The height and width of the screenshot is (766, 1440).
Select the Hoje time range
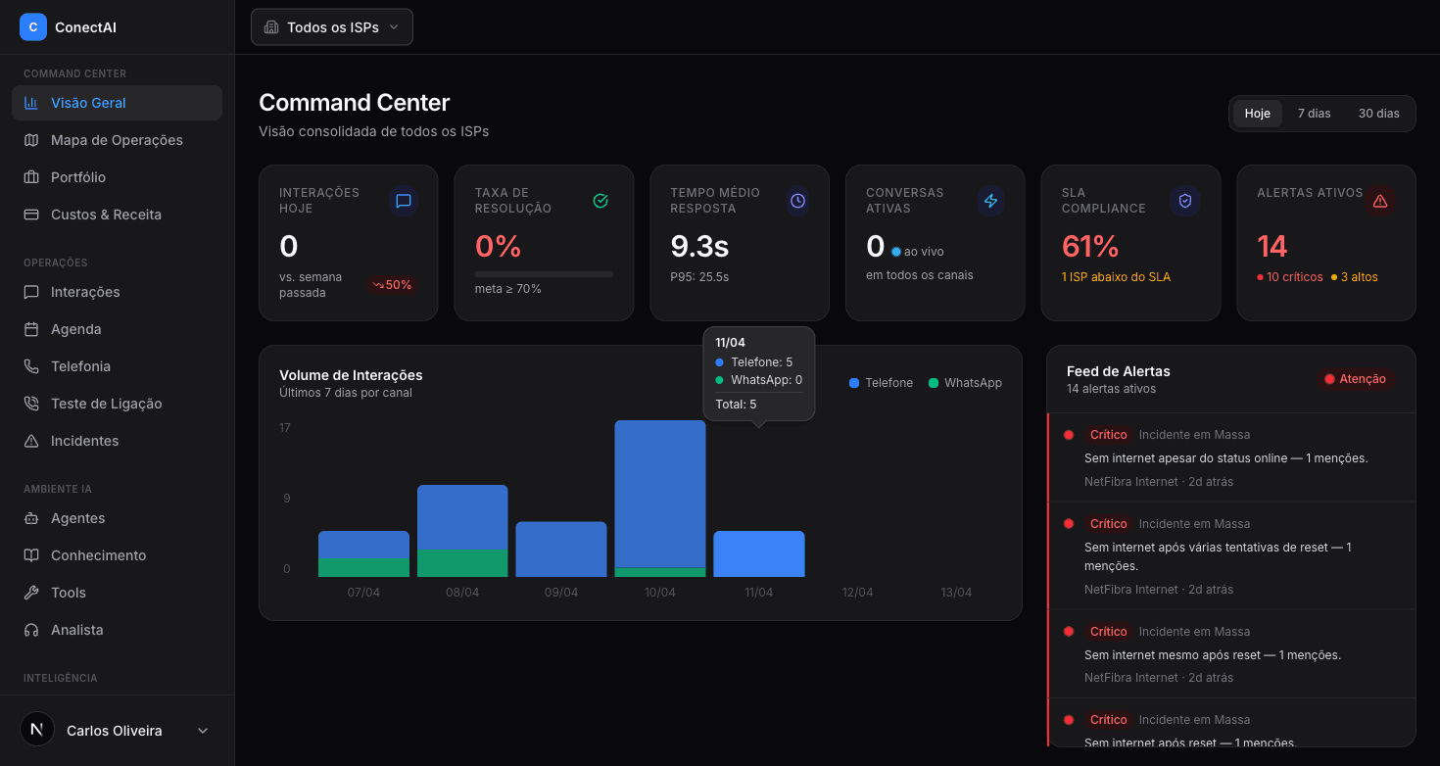click(1257, 114)
